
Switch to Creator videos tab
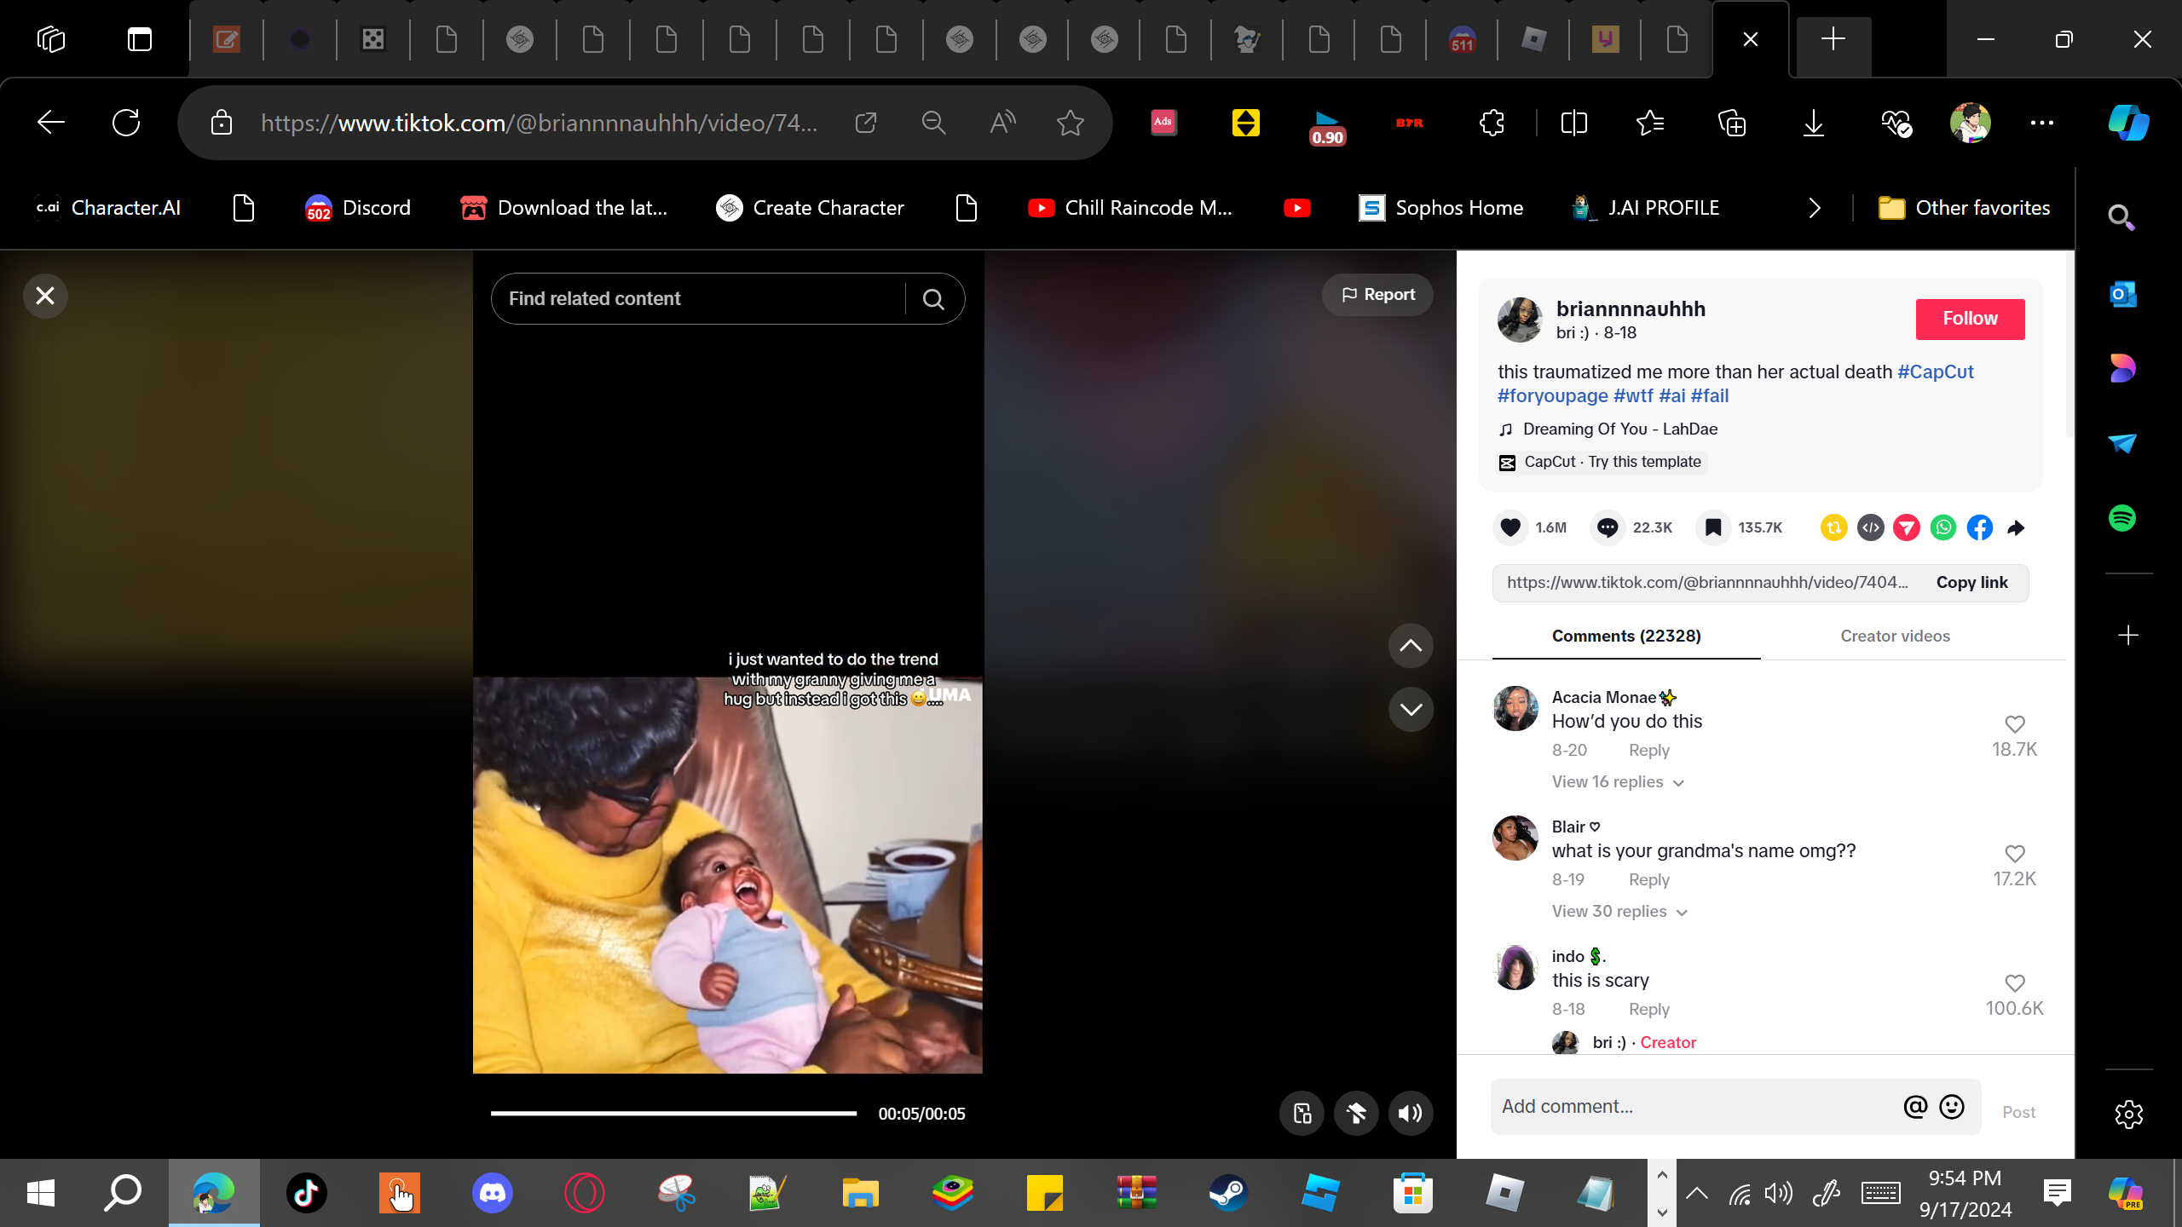1894,636
